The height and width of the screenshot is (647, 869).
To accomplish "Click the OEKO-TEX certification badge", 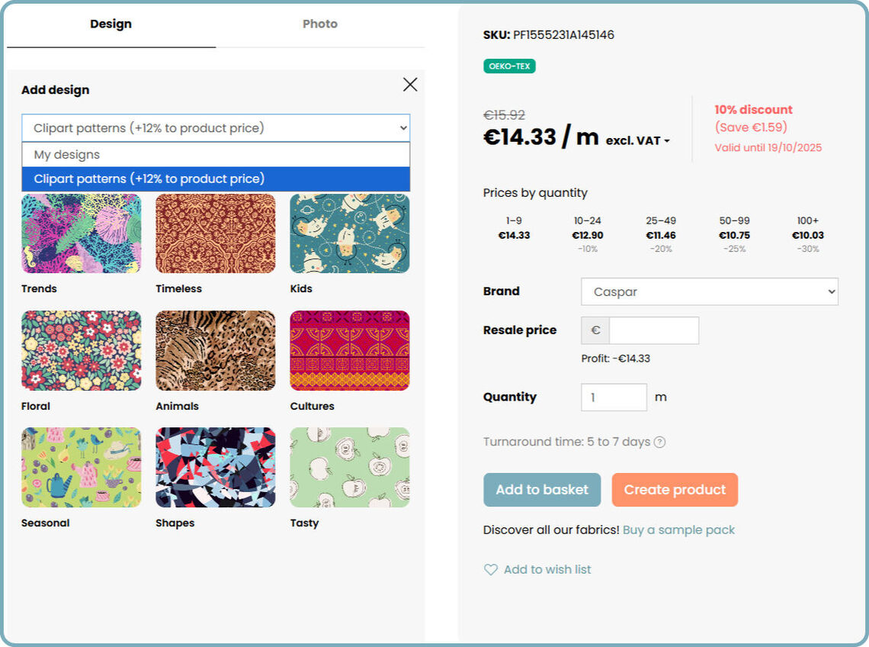I will point(509,66).
